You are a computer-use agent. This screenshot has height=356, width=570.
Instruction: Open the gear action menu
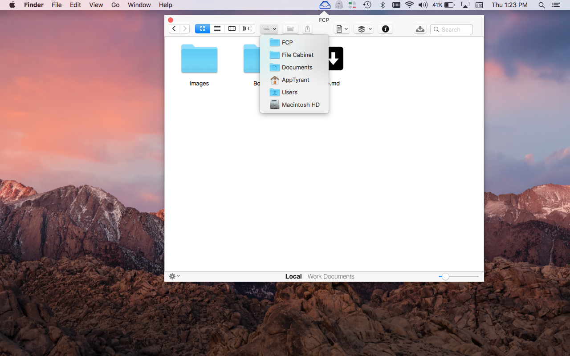(175, 276)
